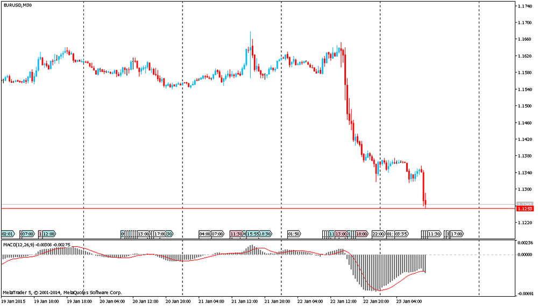Open the pink 18:00 news event flag
538x307 pixels.
362,234
